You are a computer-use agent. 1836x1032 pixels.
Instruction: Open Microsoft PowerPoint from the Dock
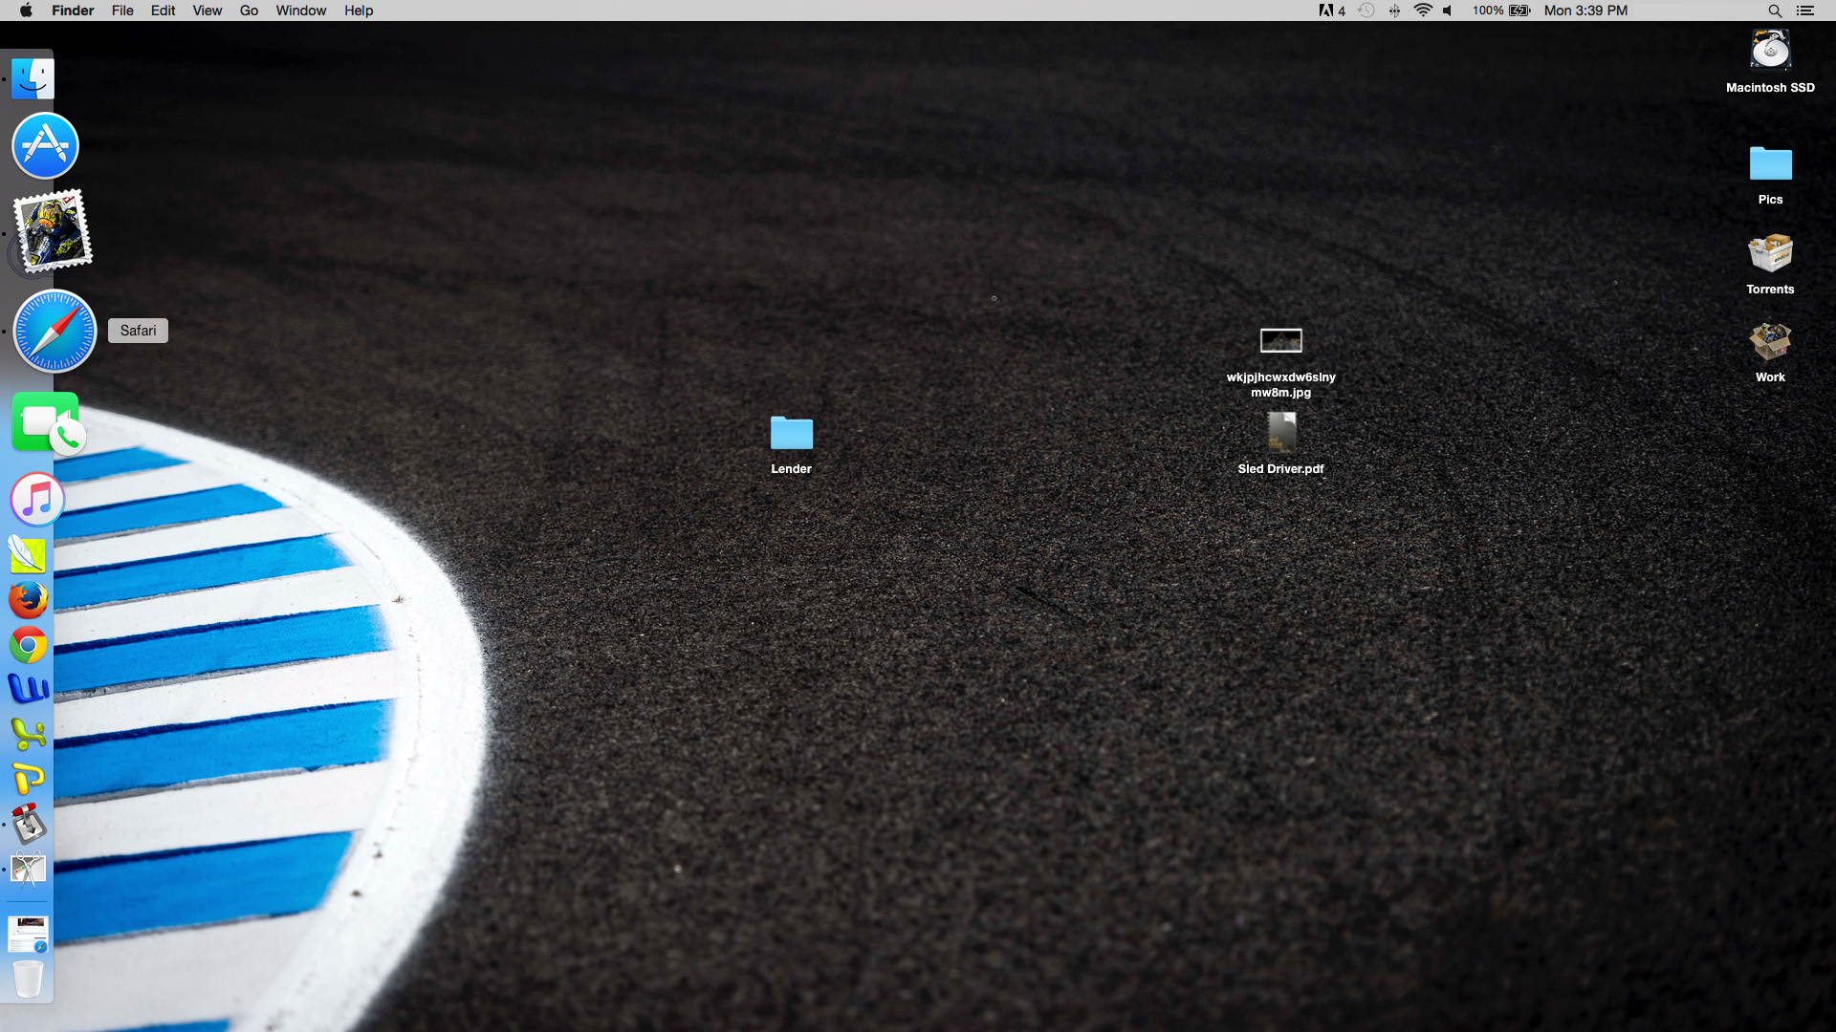pyautogui.click(x=28, y=779)
